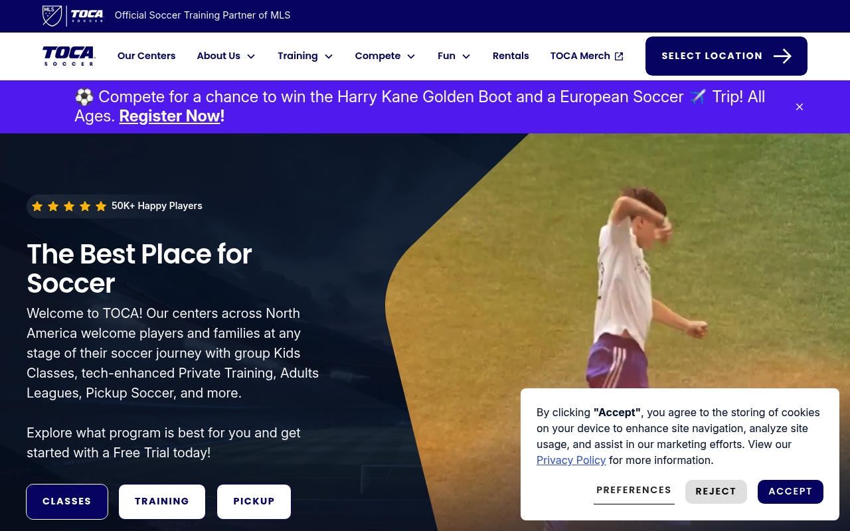This screenshot has width=850, height=531.
Task: Click the external link icon beside TOCA Merch
Action: (x=619, y=56)
